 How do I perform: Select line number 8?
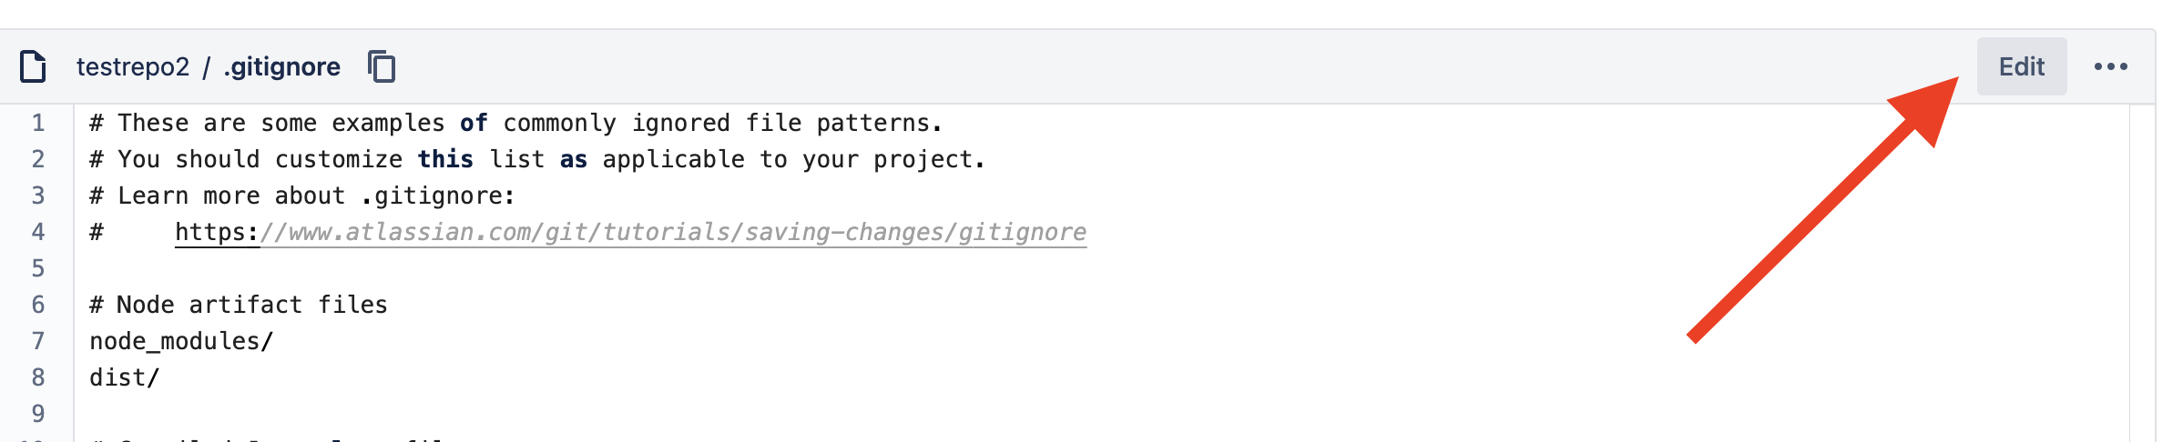38,377
